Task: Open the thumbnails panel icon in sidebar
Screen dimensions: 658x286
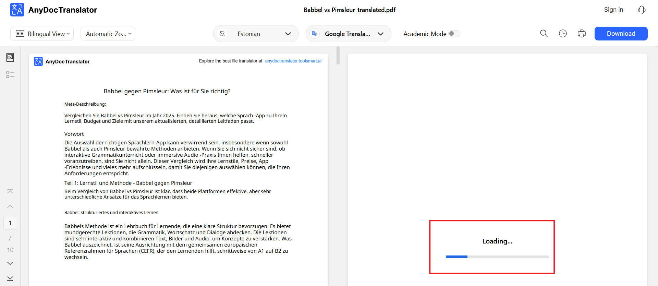Action: pyautogui.click(x=10, y=57)
